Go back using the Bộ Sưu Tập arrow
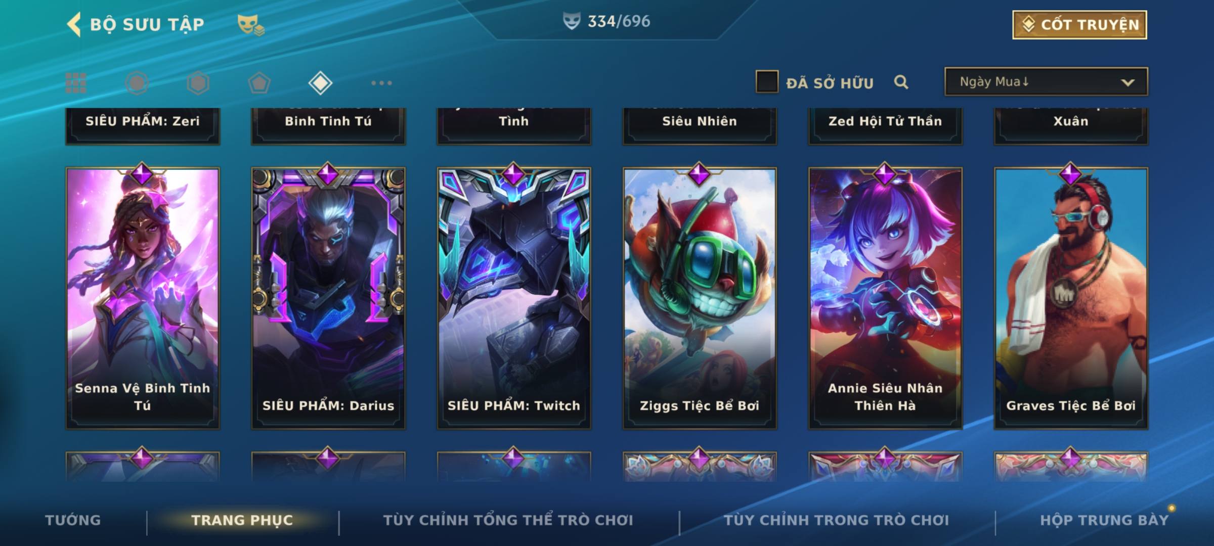Image resolution: width=1214 pixels, height=546 pixels. click(x=74, y=25)
